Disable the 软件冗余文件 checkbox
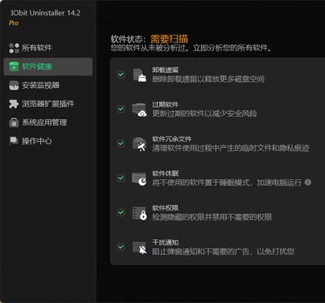 [121, 143]
